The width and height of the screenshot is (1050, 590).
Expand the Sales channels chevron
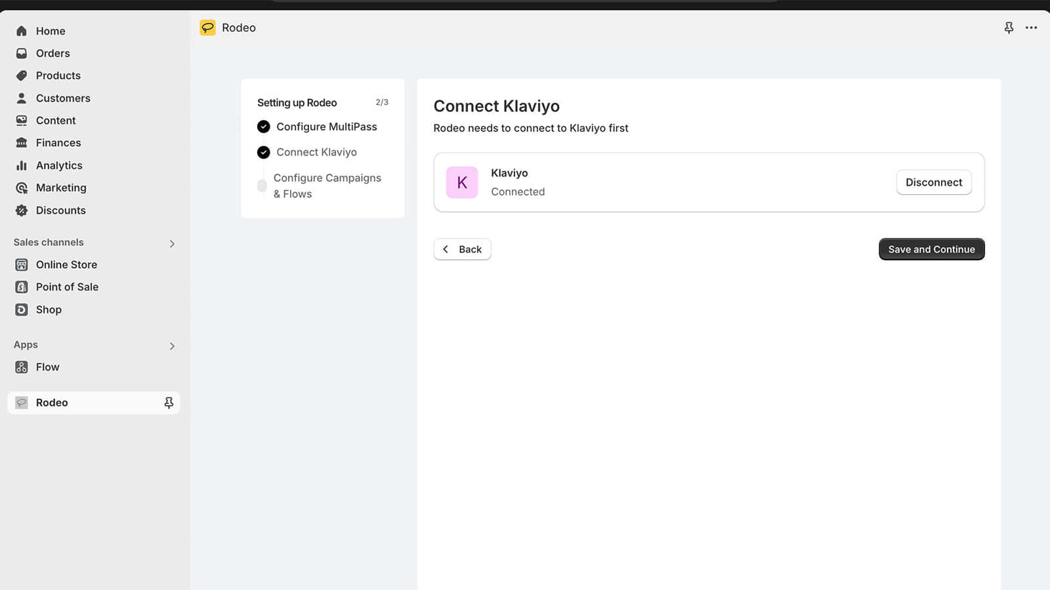[172, 243]
